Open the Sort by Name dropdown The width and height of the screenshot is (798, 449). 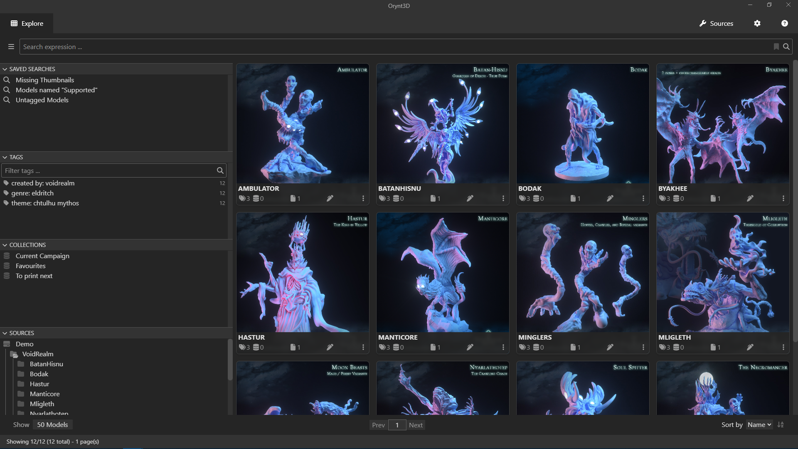(x=759, y=424)
